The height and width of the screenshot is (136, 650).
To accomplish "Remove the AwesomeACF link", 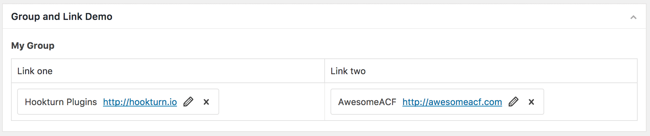I will pos(531,102).
